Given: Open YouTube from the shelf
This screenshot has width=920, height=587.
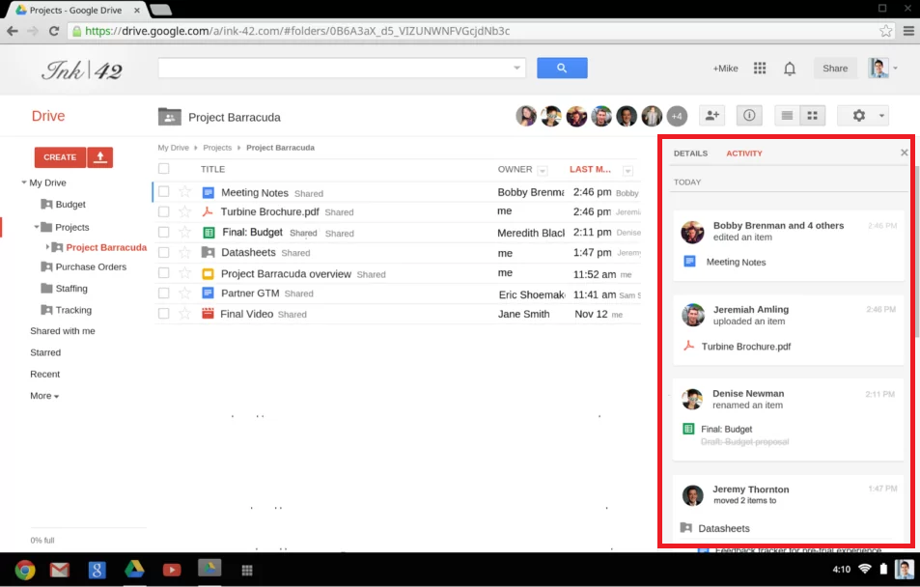Looking at the screenshot, I should (x=172, y=570).
